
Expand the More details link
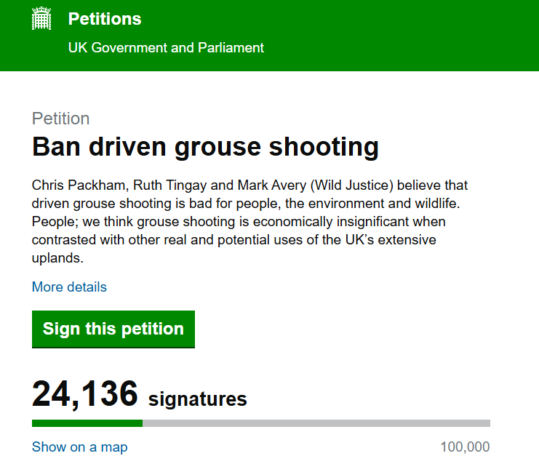pos(69,287)
